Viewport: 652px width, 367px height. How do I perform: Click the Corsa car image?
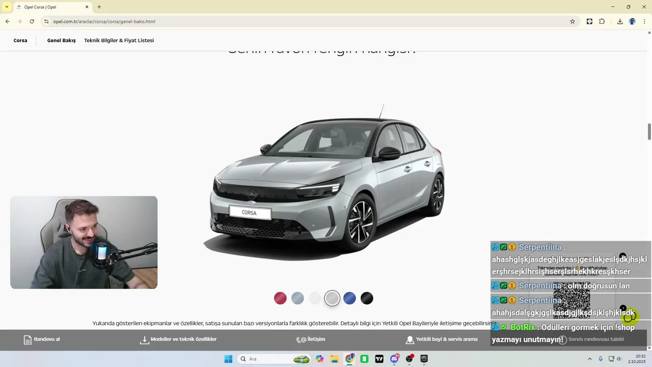coord(324,182)
